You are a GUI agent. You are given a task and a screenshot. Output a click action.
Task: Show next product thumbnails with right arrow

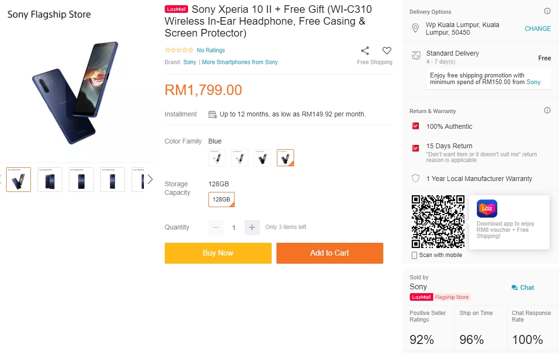[x=150, y=179]
